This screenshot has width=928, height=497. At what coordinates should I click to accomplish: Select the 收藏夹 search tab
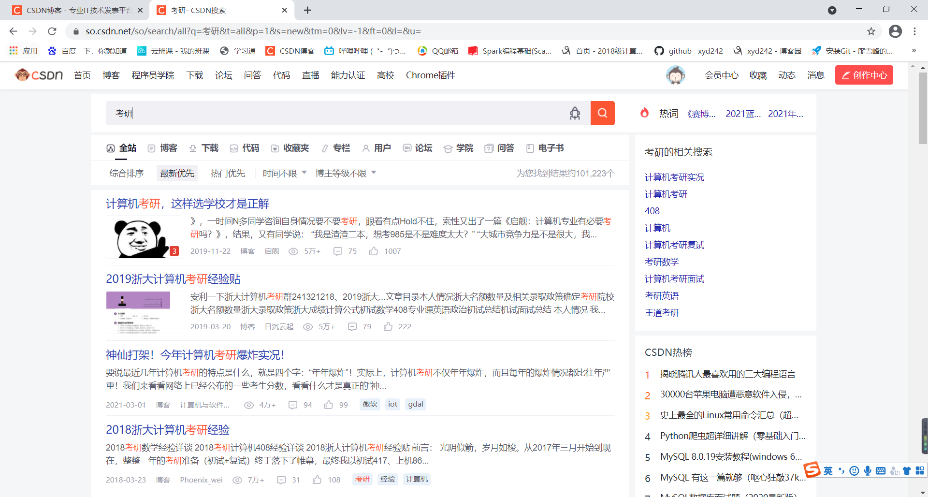click(x=290, y=148)
